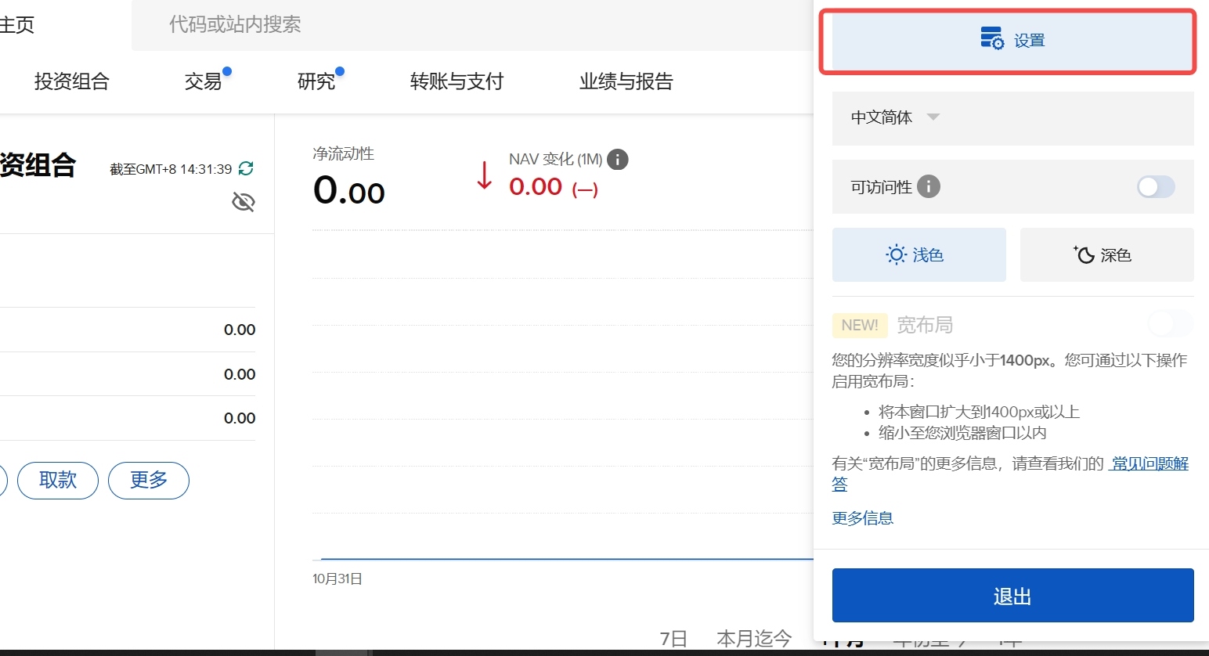Click the info icon next to 可访问性
1209x656 pixels.
tap(929, 186)
